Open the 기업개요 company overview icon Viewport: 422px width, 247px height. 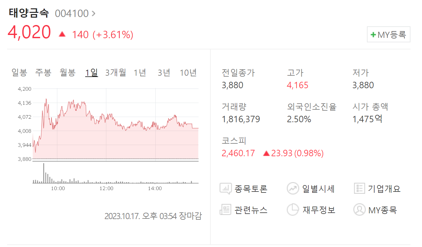360,189
